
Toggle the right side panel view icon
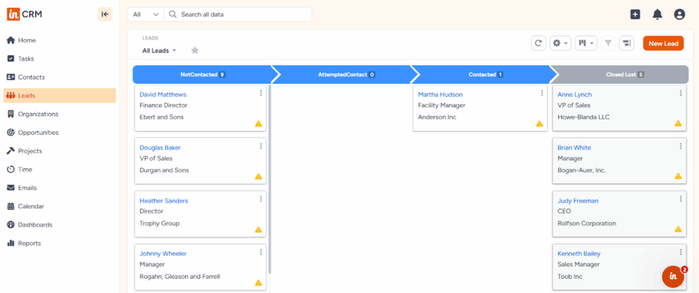626,44
